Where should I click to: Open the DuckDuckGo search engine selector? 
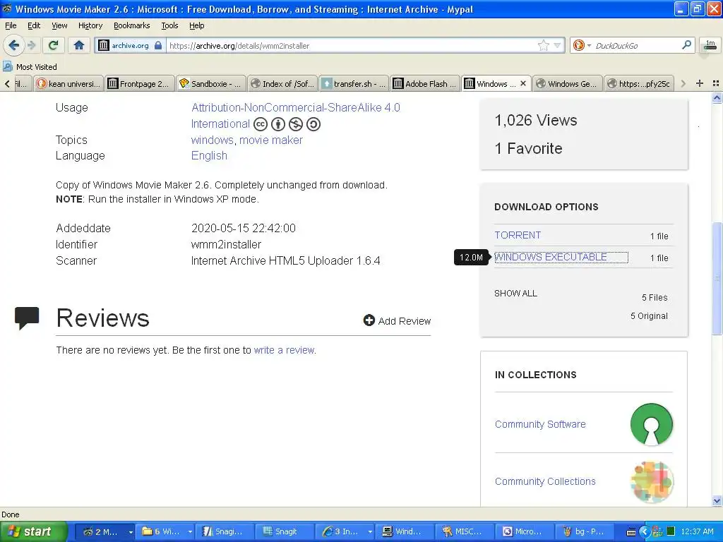(582, 45)
